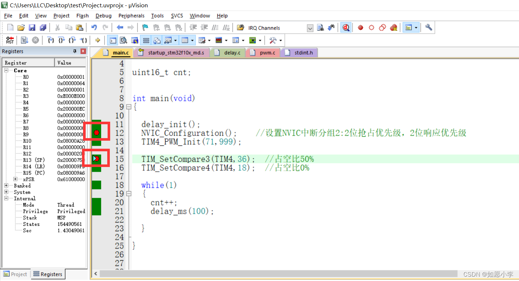Open the Peripherals menu

131,16
